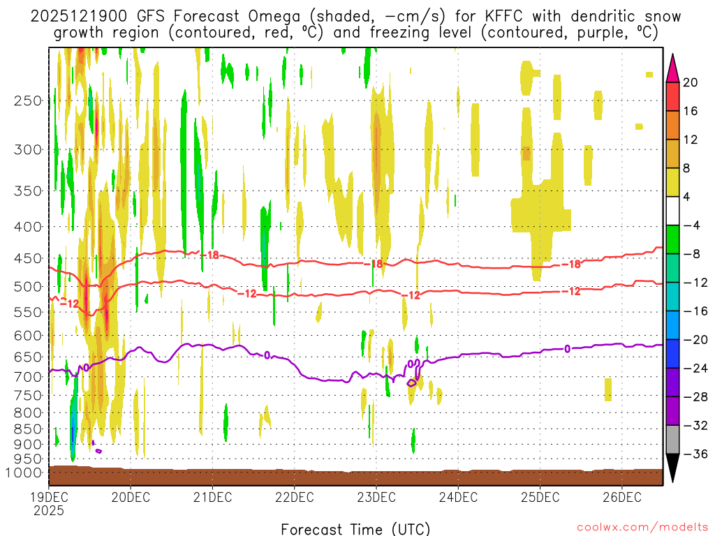Click the 300 pressure level label
Image resolution: width=715 pixels, height=536 pixels.
(x=28, y=149)
